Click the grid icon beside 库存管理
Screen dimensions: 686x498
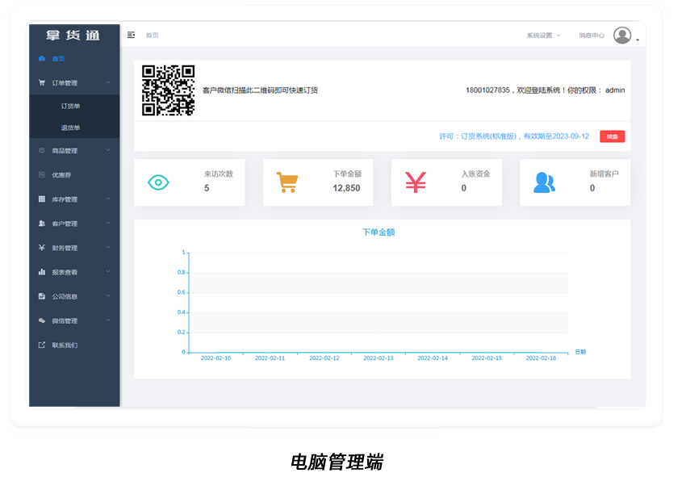pyautogui.click(x=41, y=199)
